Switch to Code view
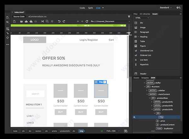This screenshot has height=139, width=189. (82, 8)
